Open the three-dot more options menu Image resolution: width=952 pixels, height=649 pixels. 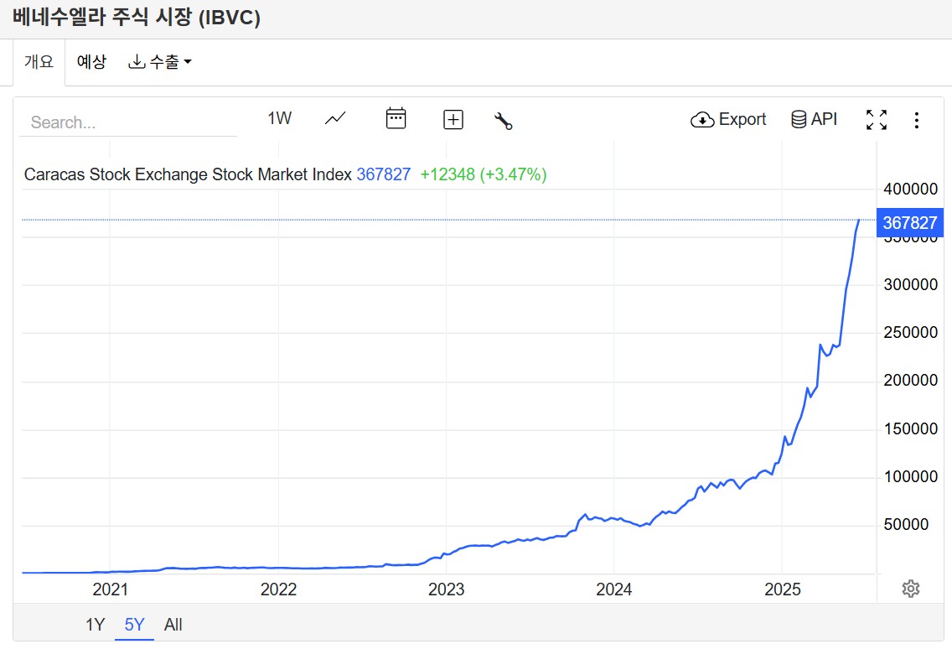tap(916, 120)
